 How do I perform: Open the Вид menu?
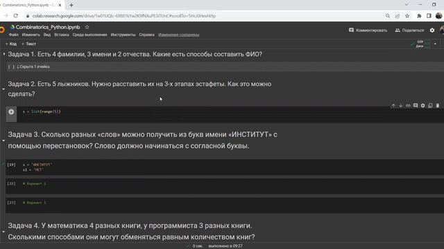pyautogui.click(x=47, y=35)
